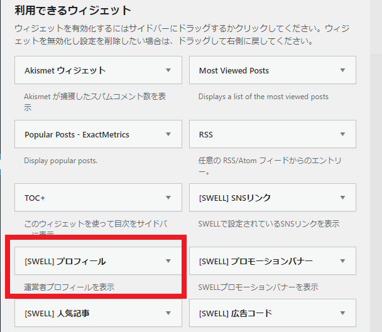
Task: Expand [SWELL] プロモーションバナー arrow
Action: pos(342,261)
